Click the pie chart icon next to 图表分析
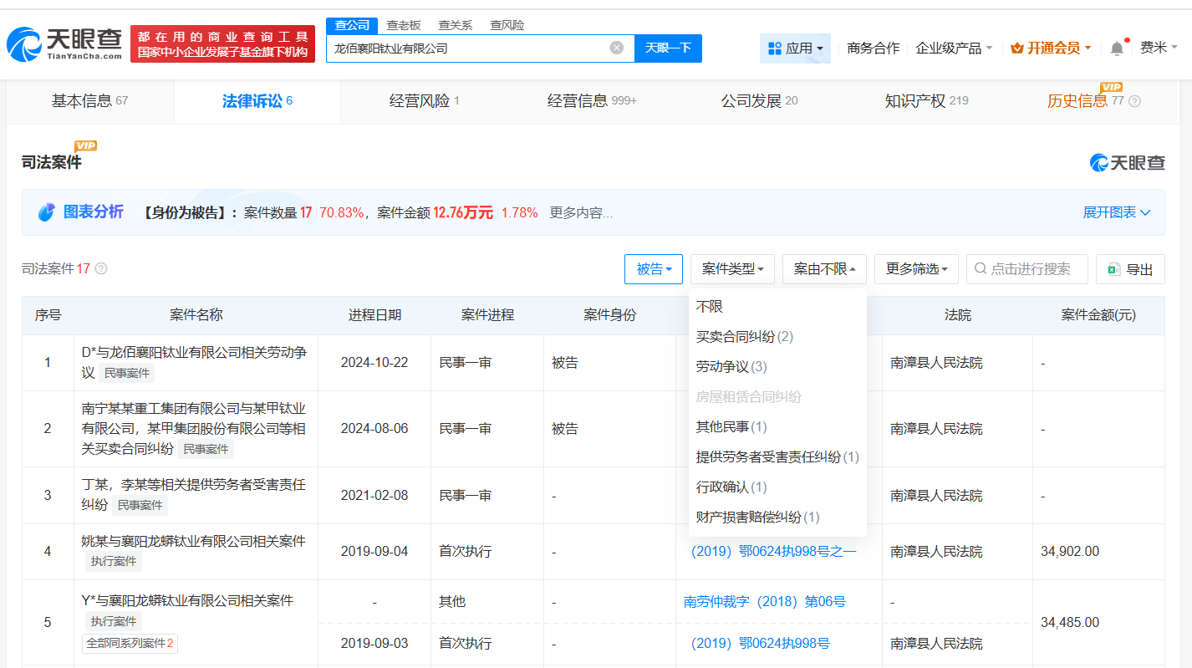The width and height of the screenshot is (1192, 668). [46, 212]
